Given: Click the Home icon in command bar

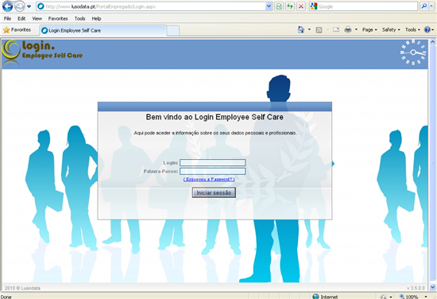Looking at the screenshot, I should tap(301, 29).
